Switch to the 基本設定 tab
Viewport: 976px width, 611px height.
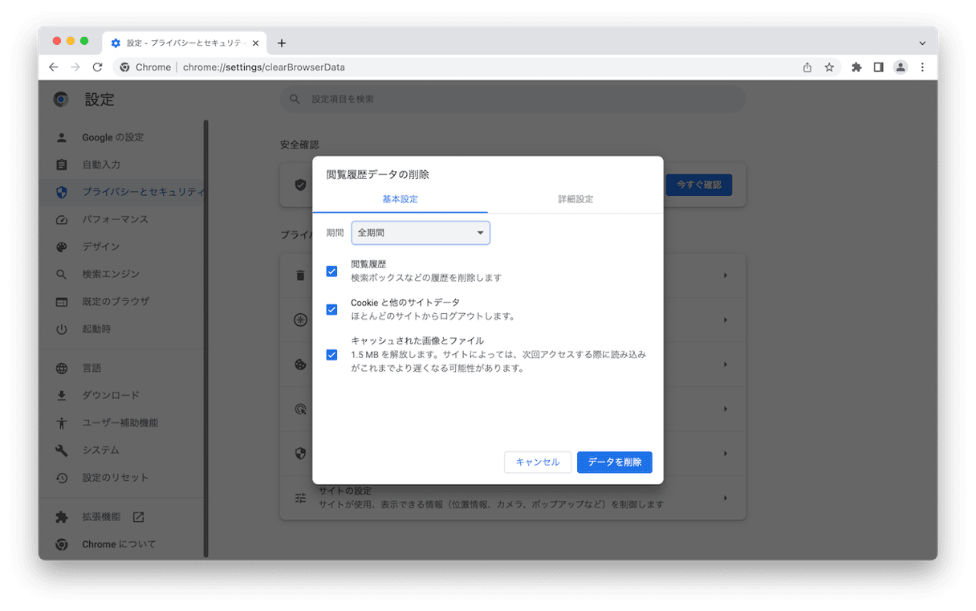(x=400, y=199)
